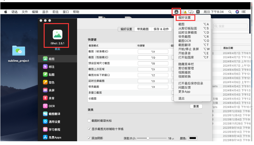Switch to the 带壳截图 tab
This screenshot has height=145, width=254.
(143, 29)
